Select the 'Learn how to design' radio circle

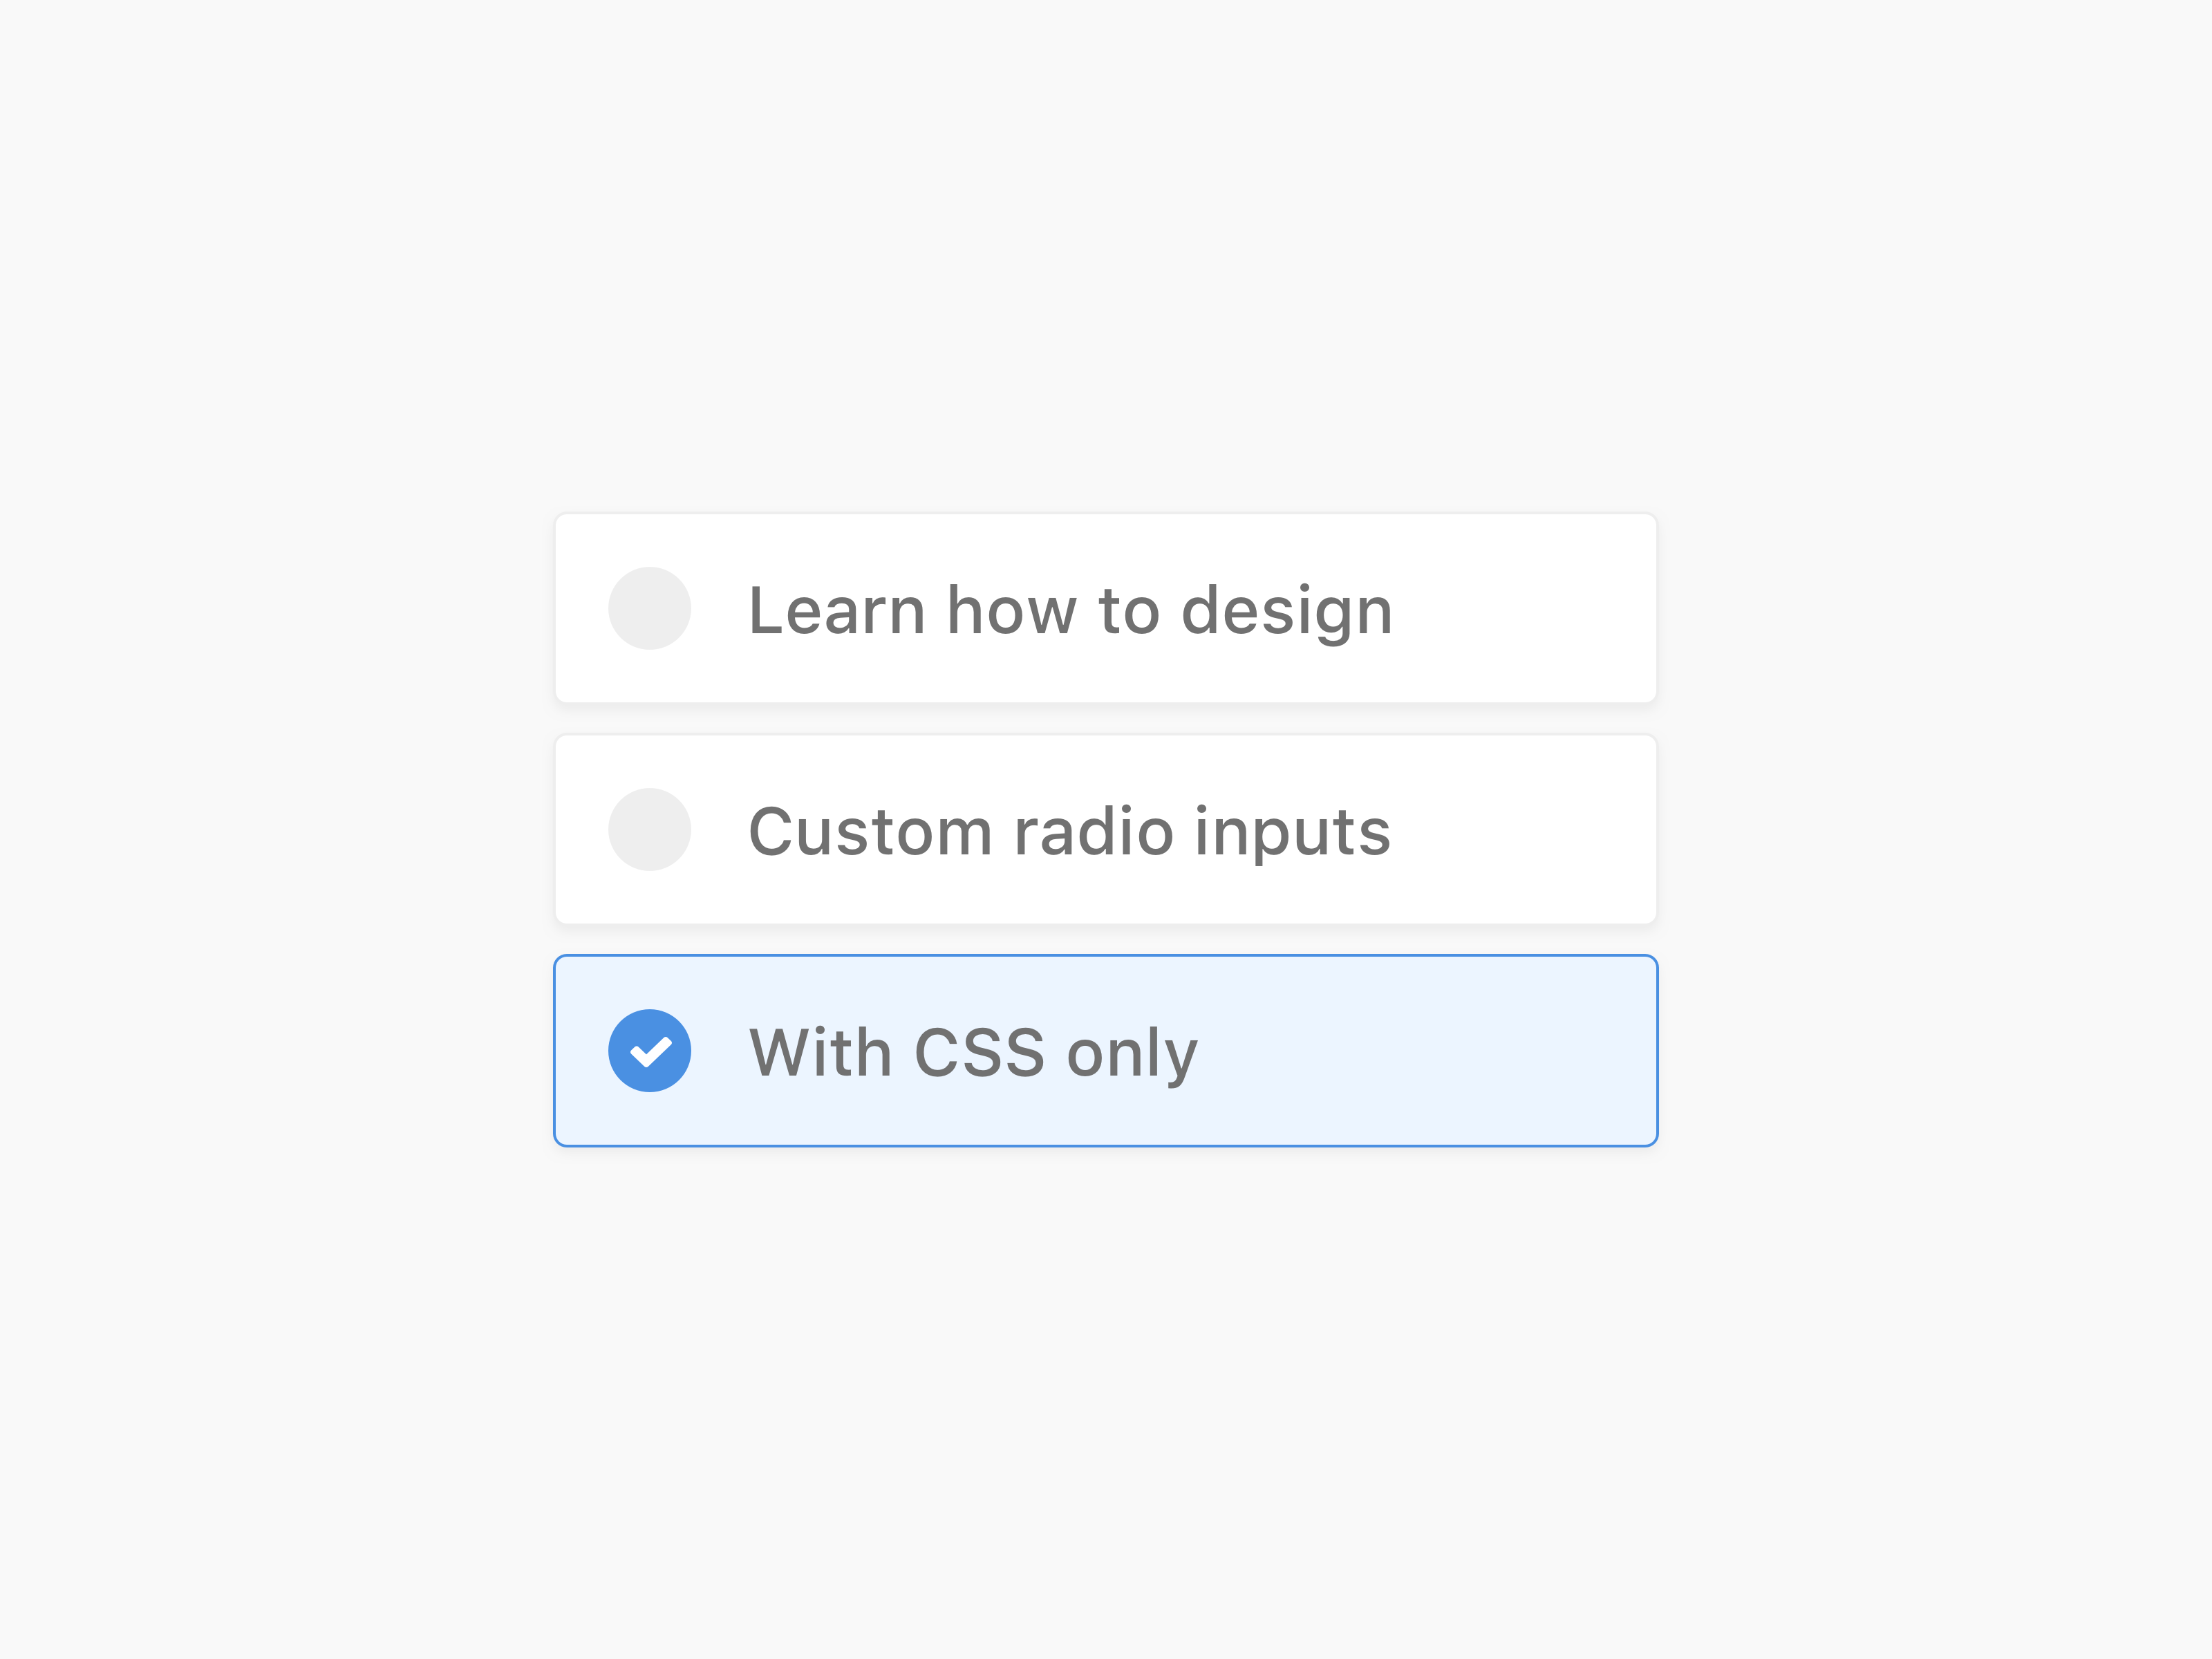649,608
